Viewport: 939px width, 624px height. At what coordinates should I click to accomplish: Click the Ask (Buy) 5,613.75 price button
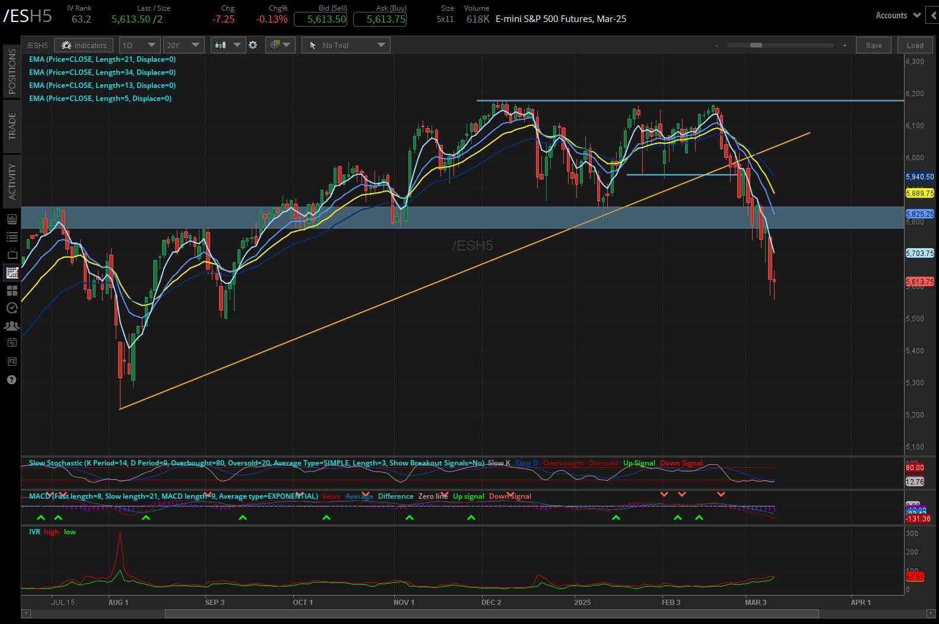[380, 19]
